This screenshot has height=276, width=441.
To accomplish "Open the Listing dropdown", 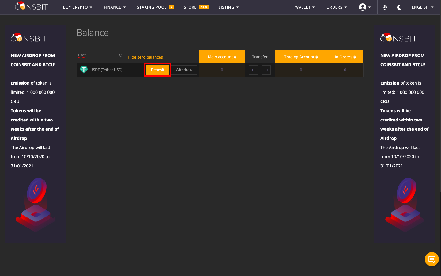I will (228, 7).
